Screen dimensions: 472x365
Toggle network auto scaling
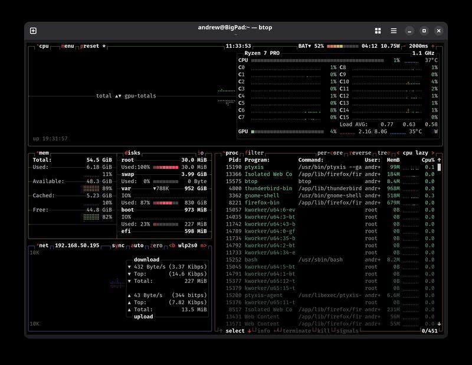[x=137, y=245]
